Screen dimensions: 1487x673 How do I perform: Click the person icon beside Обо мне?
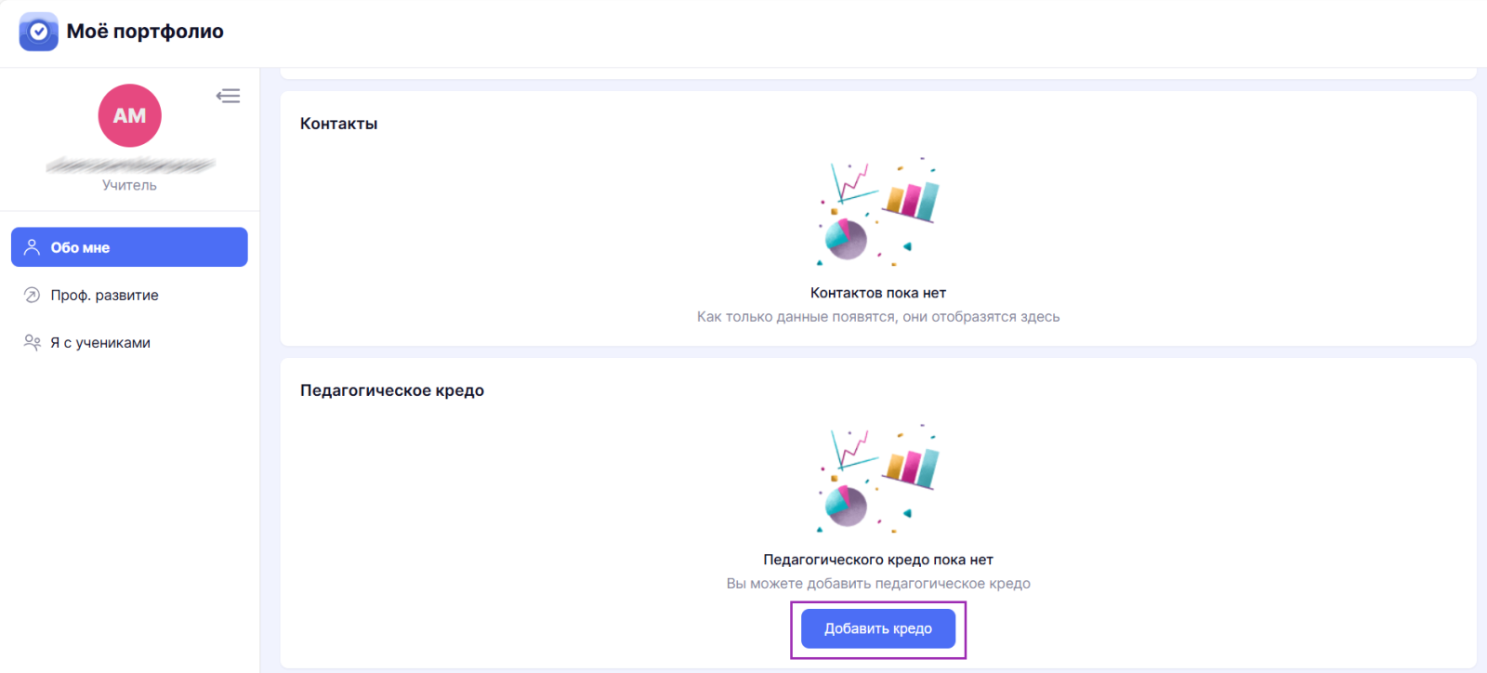[32, 247]
